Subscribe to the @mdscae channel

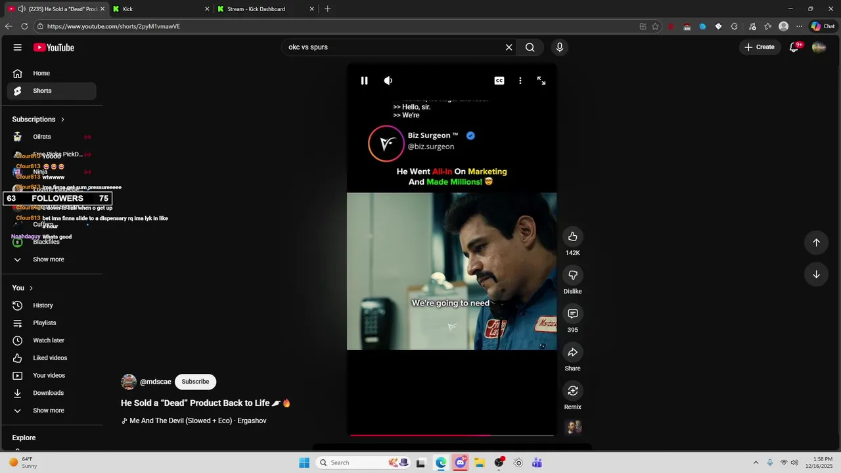(x=195, y=382)
